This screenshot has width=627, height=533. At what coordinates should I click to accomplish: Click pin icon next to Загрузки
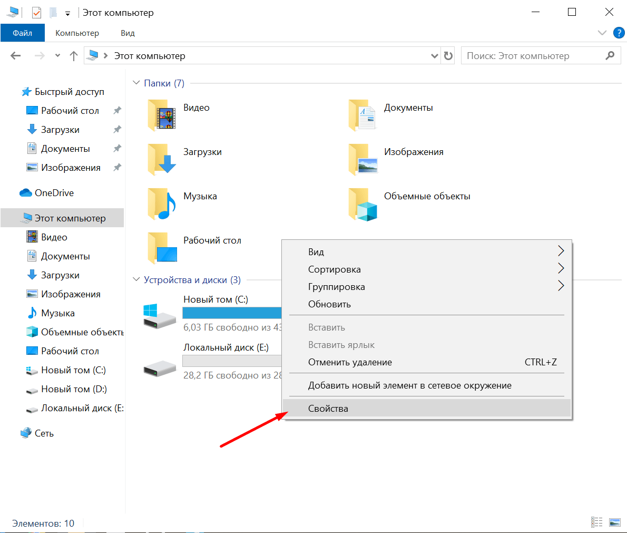[117, 129]
